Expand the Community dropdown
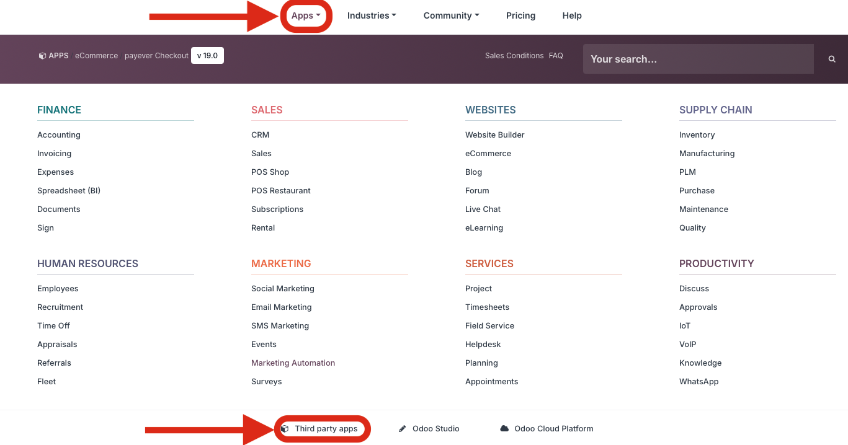The height and width of the screenshot is (445, 848). 451,15
